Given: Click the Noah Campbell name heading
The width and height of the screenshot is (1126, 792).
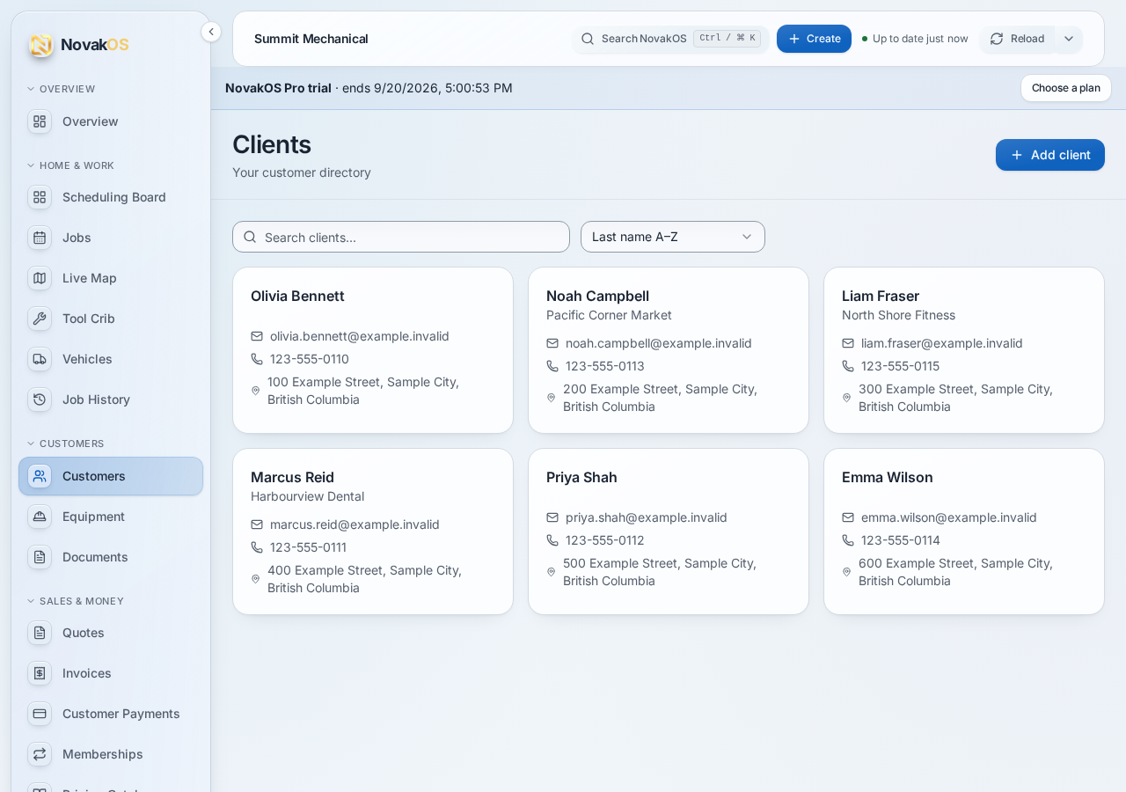Looking at the screenshot, I should (x=597, y=296).
